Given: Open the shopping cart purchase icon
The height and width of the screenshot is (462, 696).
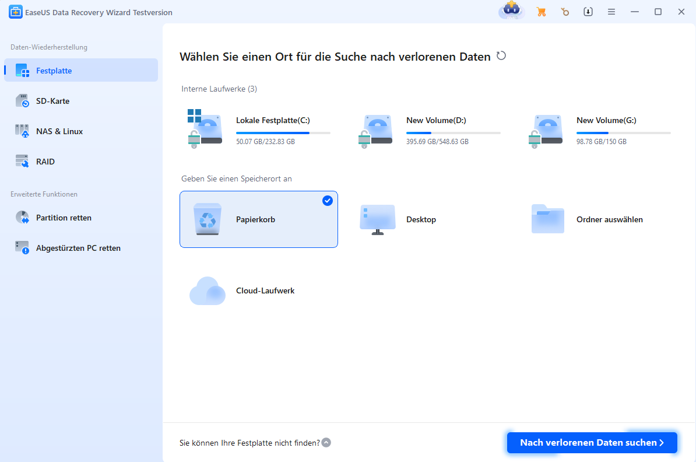Looking at the screenshot, I should (x=541, y=12).
